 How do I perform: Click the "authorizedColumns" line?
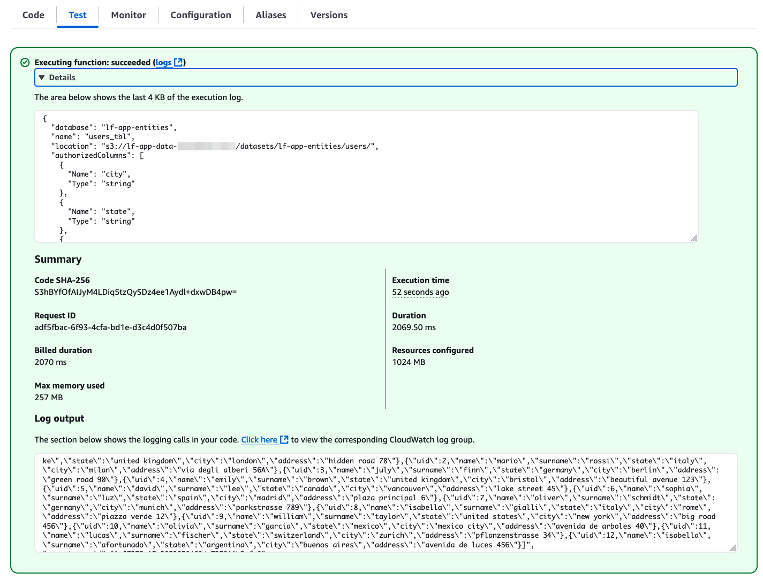[x=97, y=156]
